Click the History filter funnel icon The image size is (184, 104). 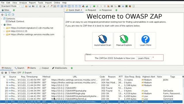coord(9,73)
